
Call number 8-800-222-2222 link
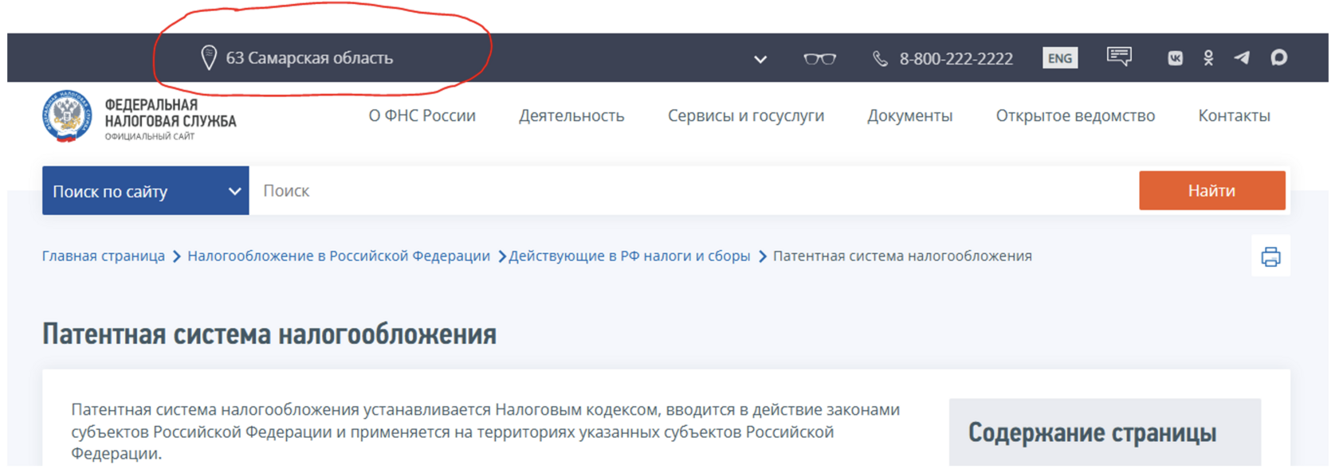click(956, 59)
